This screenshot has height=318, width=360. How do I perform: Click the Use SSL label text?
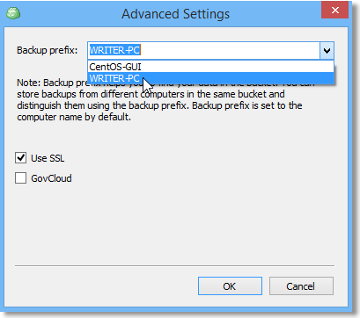tap(48, 158)
